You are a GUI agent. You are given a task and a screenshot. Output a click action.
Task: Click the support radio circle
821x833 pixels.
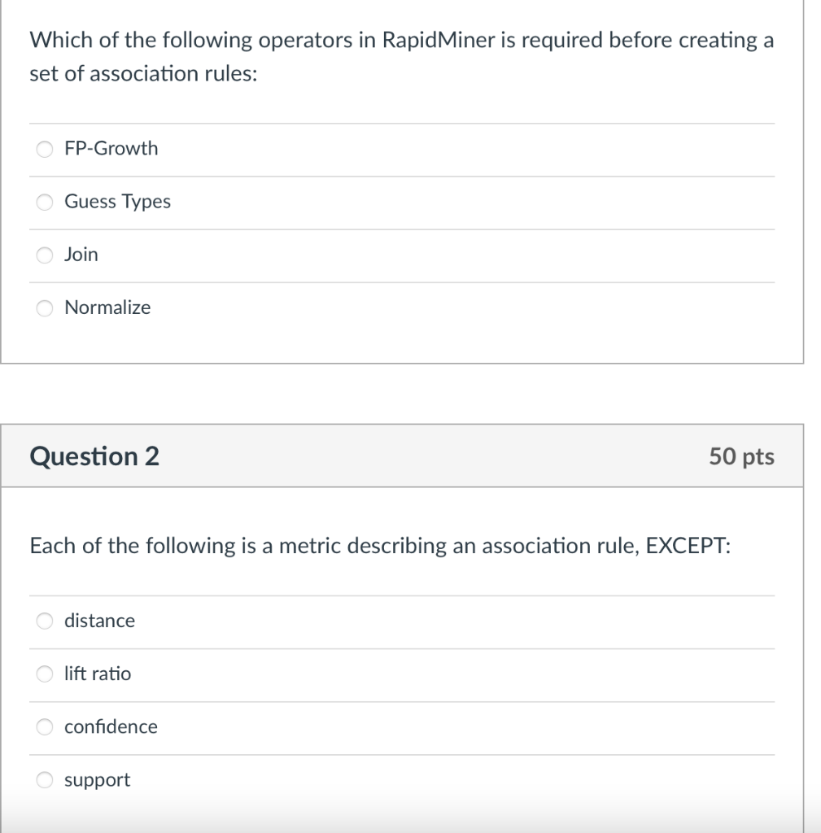[44, 779]
